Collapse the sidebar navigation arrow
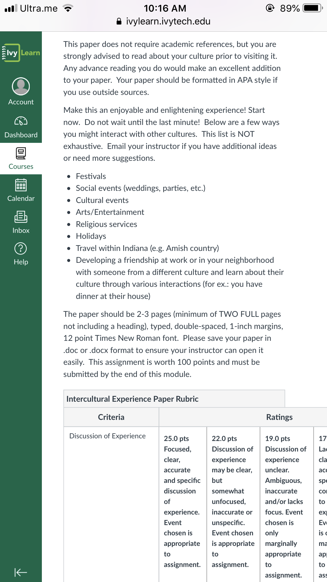The width and height of the screenshot is (327, 582). (x=21, y=572)
